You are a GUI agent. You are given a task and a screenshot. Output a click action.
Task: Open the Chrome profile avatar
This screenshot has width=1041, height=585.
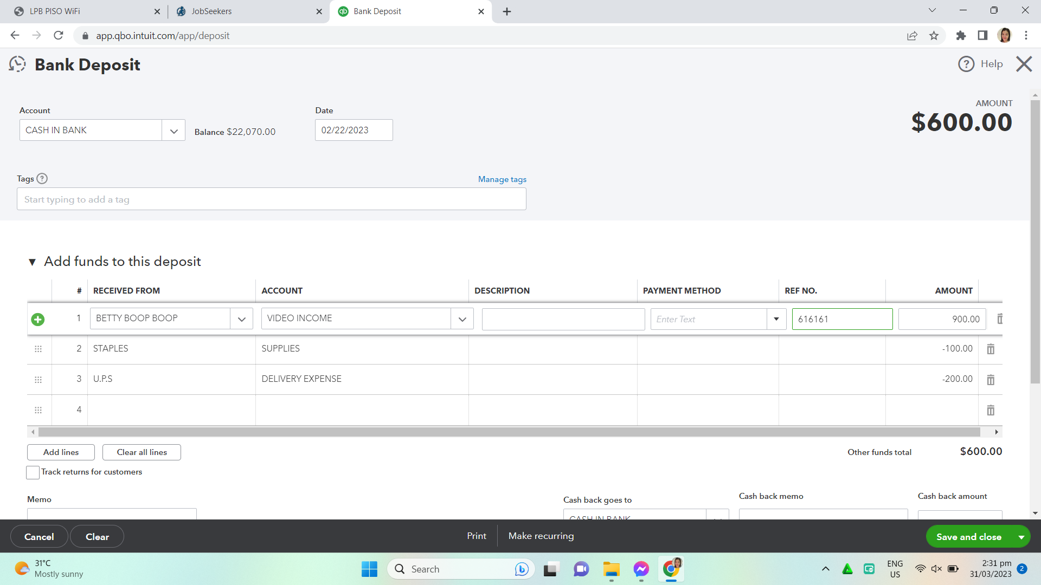pos(1004,36)
